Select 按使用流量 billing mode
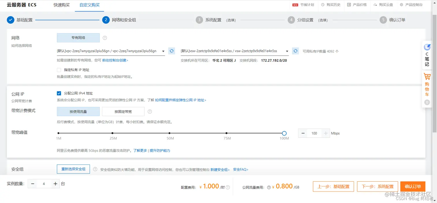 pyautogui.click(x=78, y=112)
